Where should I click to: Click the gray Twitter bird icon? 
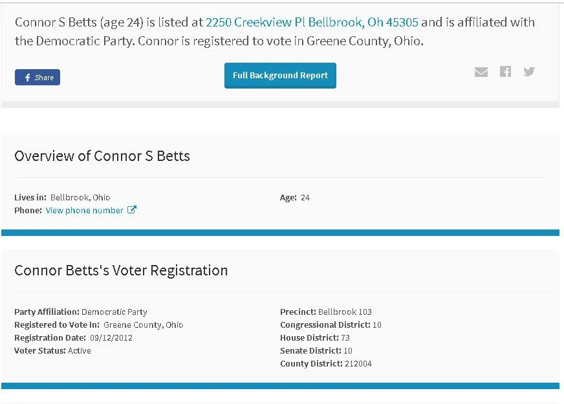click(529, 72)
